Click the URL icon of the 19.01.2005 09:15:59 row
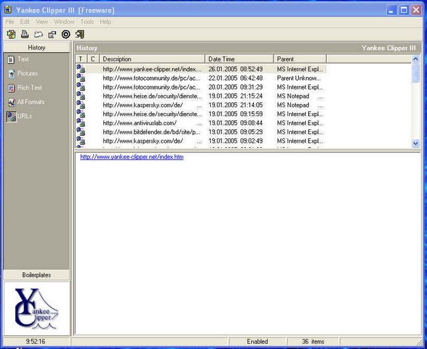The width and height of the screenshot is (427, 349). point(81,114)
